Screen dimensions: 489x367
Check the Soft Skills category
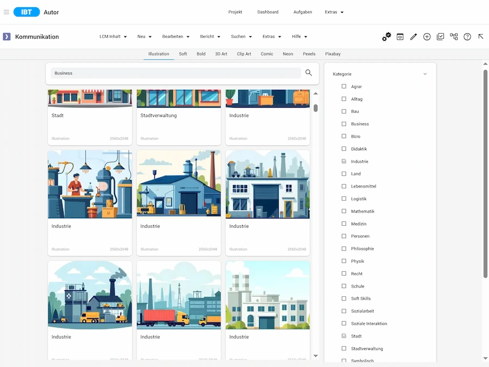tap(344, 298)
